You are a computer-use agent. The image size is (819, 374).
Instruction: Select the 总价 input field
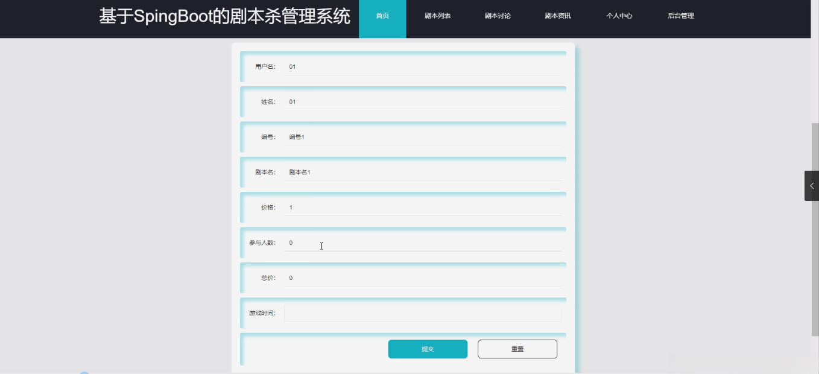click(422, 277)
